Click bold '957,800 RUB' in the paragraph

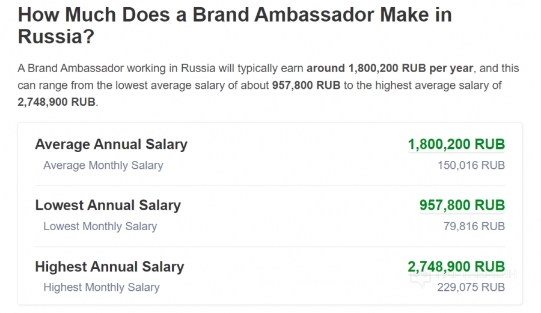[306, 85]
